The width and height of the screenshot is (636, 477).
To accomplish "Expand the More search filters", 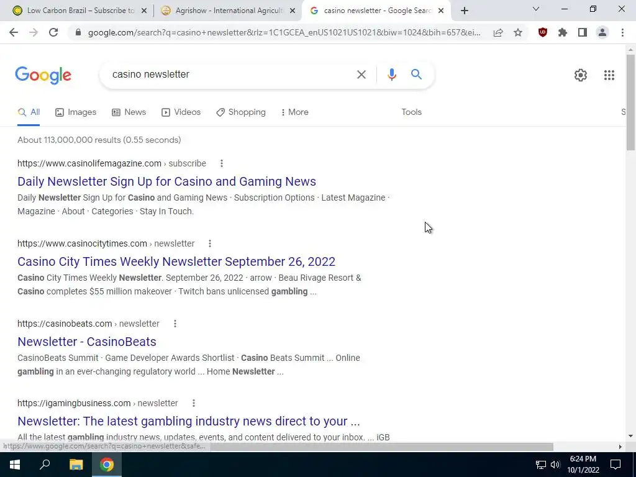I will [x=295, y=112].
